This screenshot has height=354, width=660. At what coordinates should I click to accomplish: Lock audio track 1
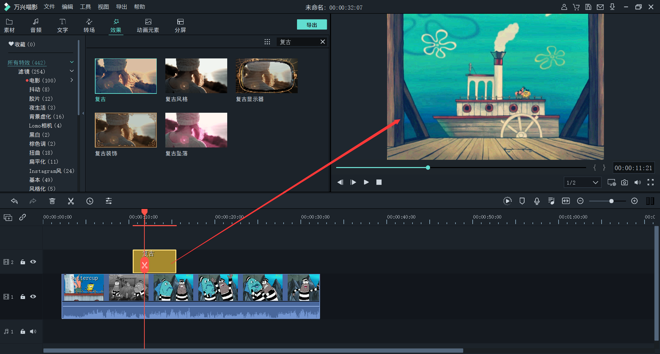point(23,331)
